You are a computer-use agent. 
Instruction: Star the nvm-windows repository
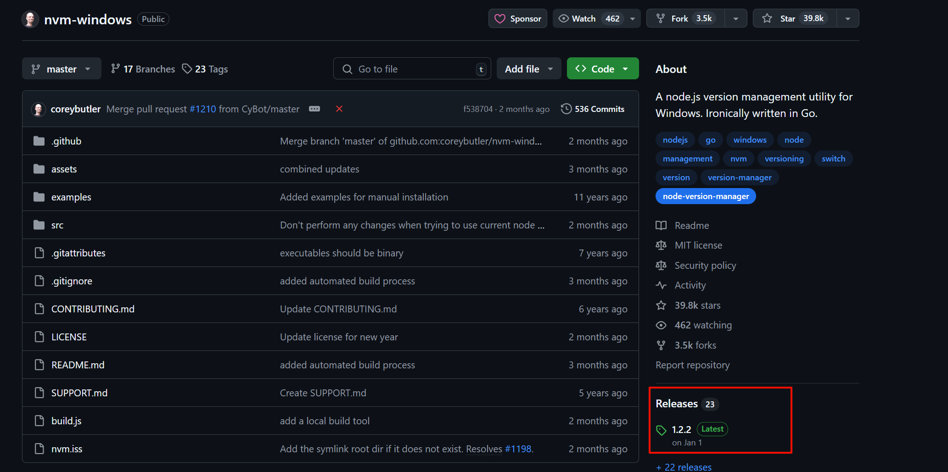794,18
